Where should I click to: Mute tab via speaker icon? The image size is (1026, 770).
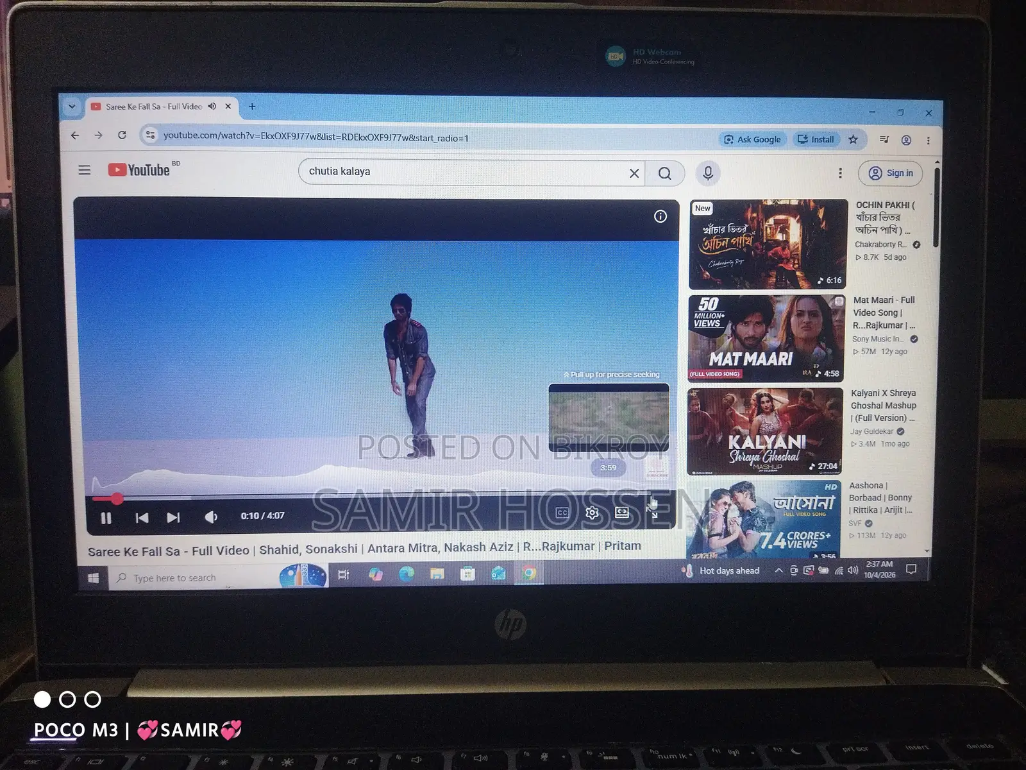[212, 107]
